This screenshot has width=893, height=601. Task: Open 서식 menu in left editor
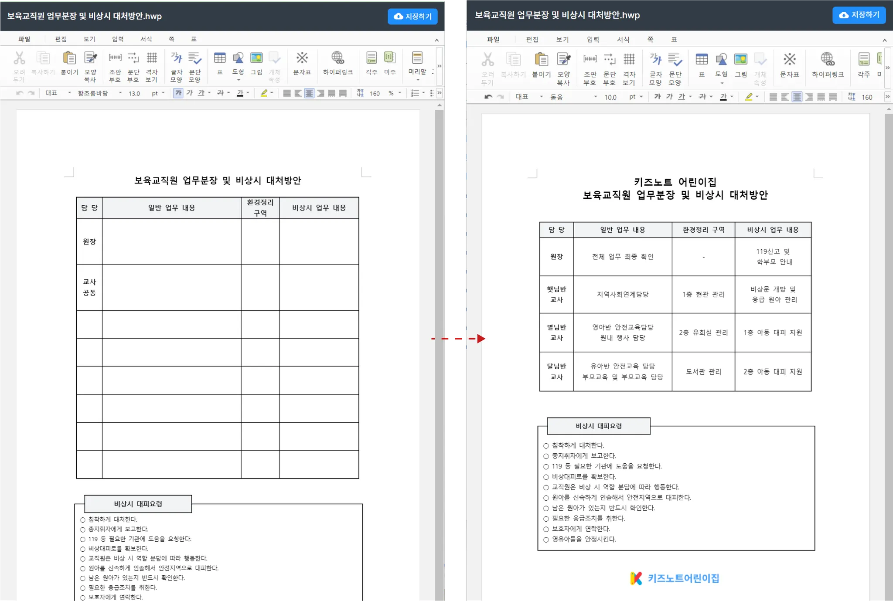click(146, 39)
